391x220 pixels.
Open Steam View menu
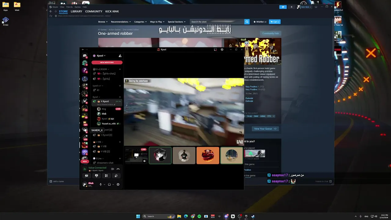pyautogui.click(x=62, y=7)
